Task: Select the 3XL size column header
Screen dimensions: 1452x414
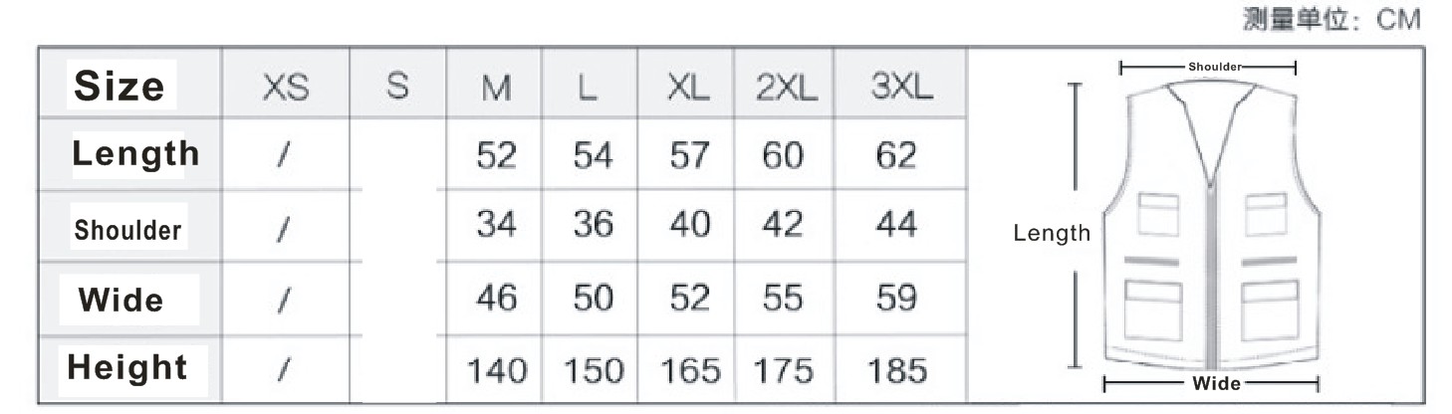Action: pos(901,88)
